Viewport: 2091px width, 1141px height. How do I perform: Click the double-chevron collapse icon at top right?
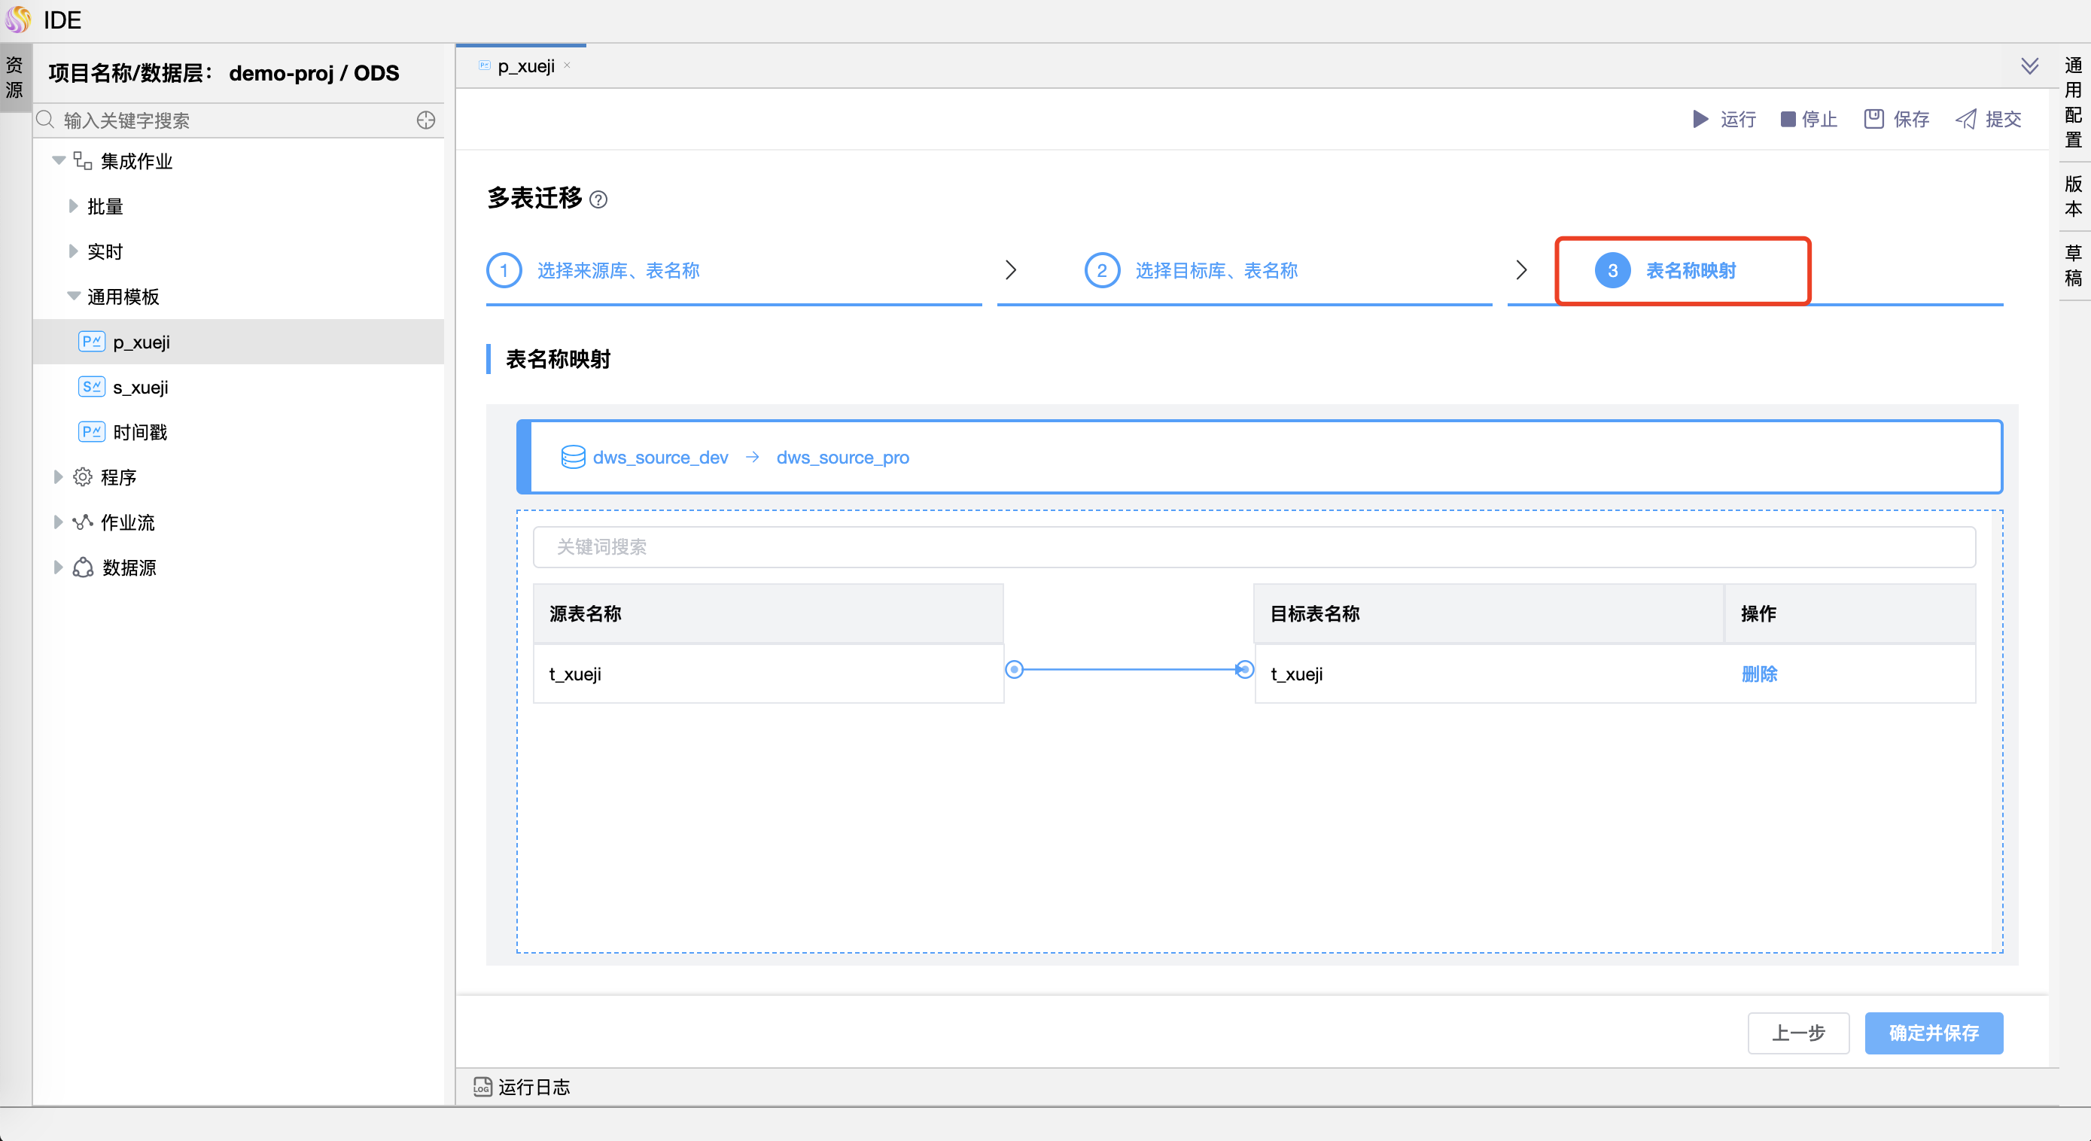point(2029,65)
